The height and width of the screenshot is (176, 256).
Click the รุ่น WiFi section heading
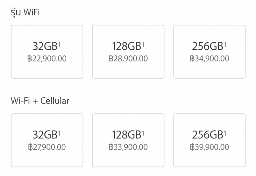(25, 12)
